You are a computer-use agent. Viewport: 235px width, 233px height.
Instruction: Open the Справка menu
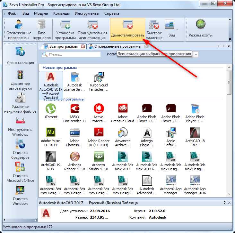pos(112,13)
